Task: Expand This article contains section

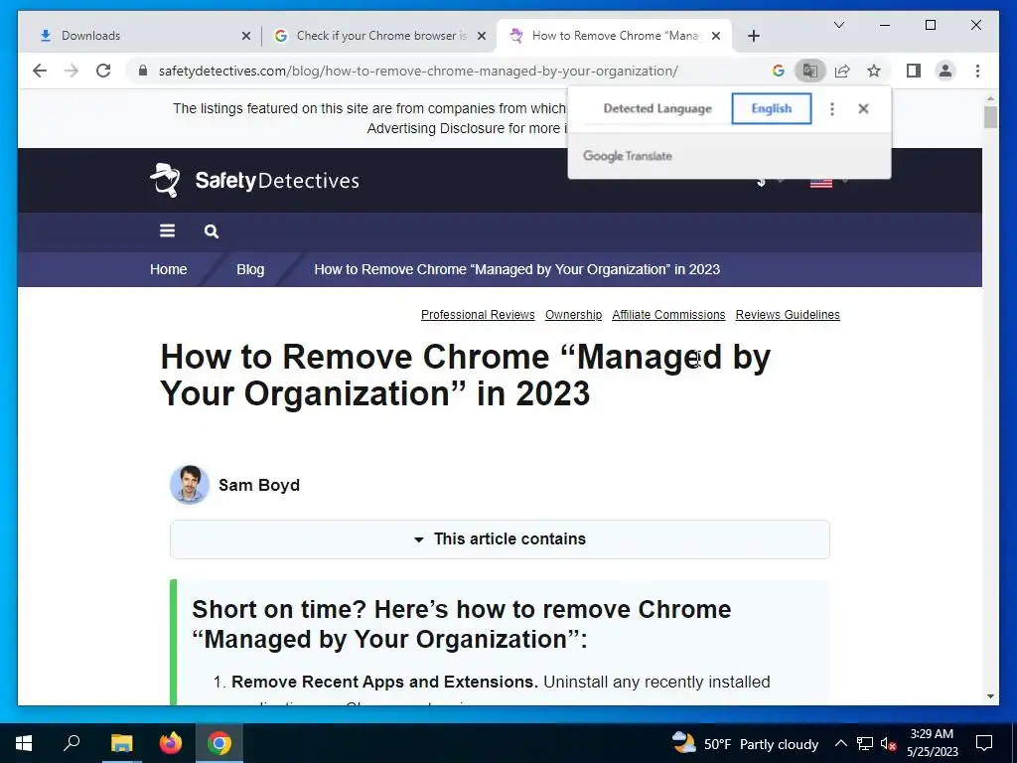Action: (500, 539)
